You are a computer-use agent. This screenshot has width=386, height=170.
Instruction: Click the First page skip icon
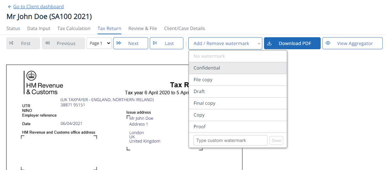[x=11, y=43]
